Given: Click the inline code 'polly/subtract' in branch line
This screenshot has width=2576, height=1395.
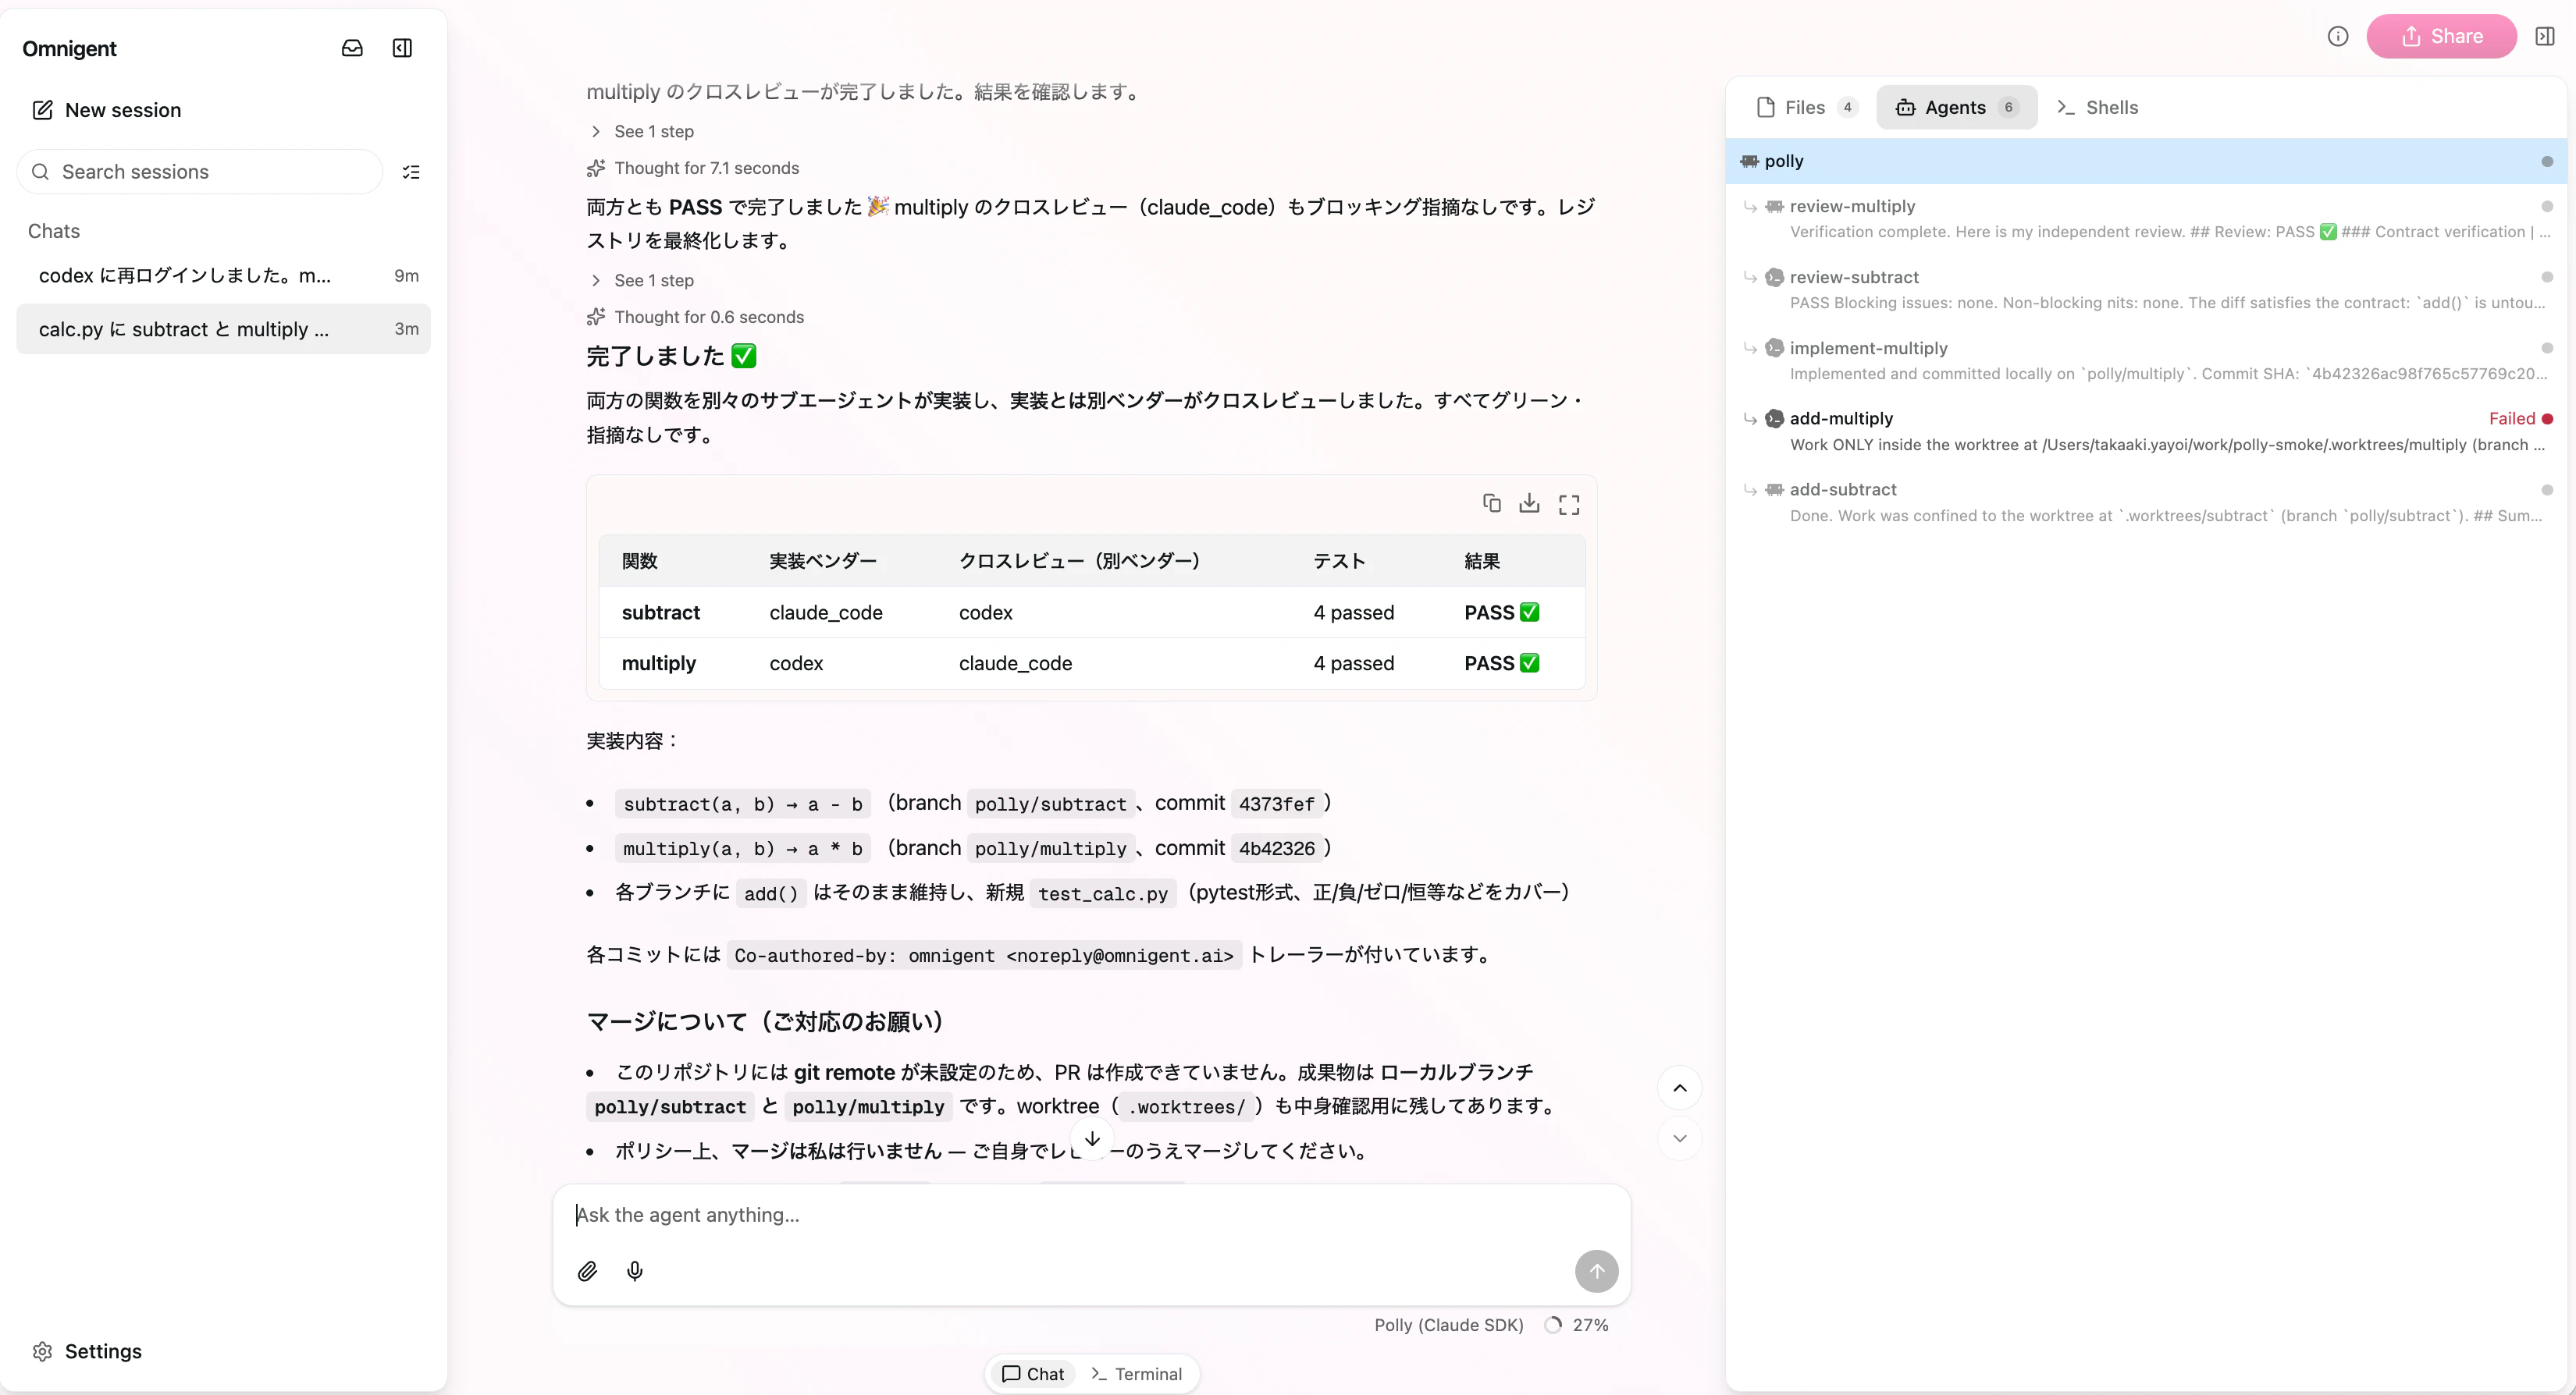Looking at the screenshot, I should tap(1050, 804).
